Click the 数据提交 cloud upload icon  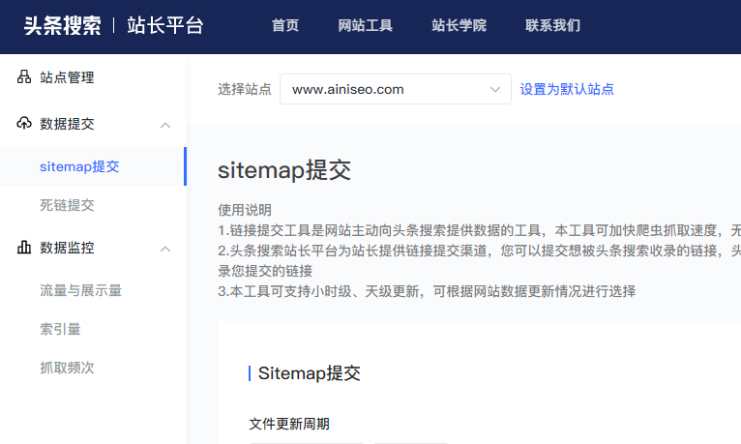[24, 123]
